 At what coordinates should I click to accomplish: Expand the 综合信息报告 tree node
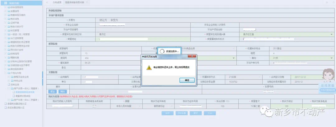click(5, 7)
